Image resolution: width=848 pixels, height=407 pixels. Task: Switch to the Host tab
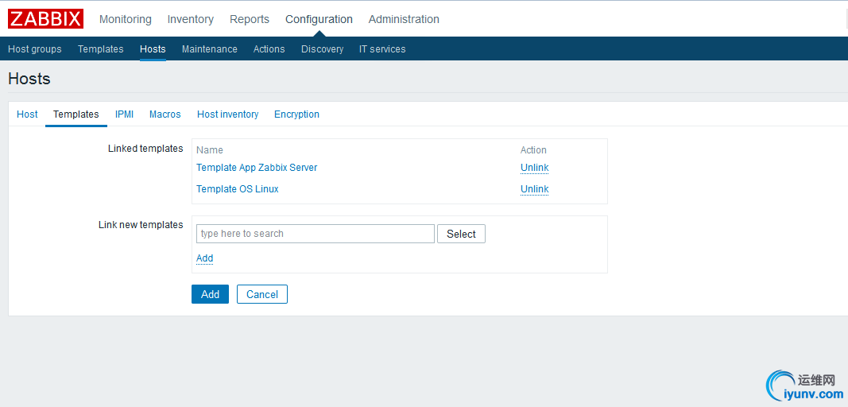coord(27,114)
